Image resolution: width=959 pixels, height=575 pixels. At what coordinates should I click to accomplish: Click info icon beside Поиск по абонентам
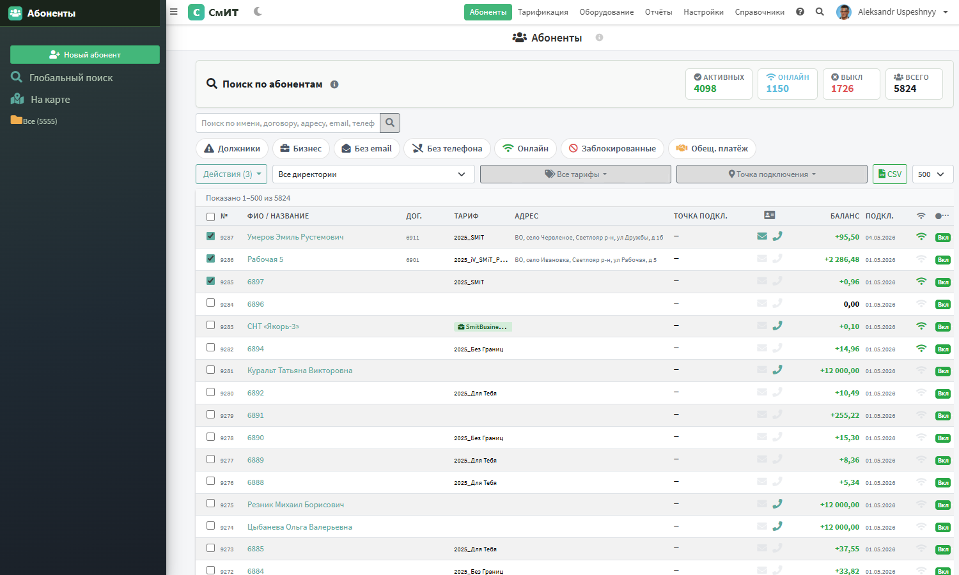334,84
